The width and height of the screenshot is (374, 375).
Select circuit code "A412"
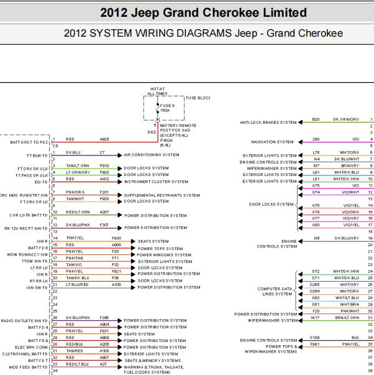[x=104, y=179]
